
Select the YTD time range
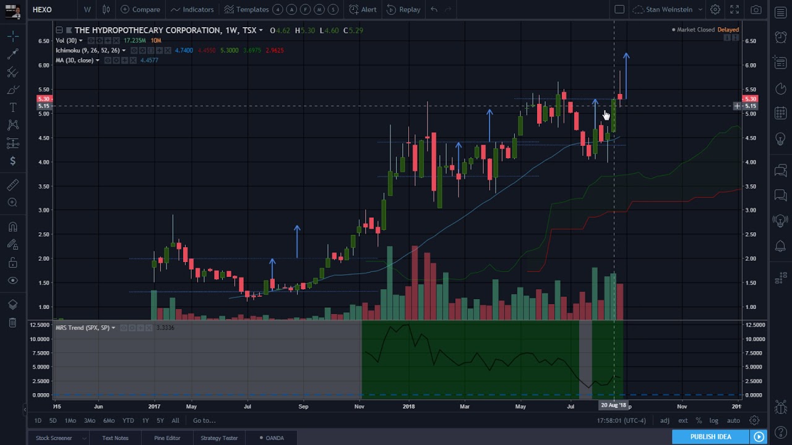click(128, 421)
